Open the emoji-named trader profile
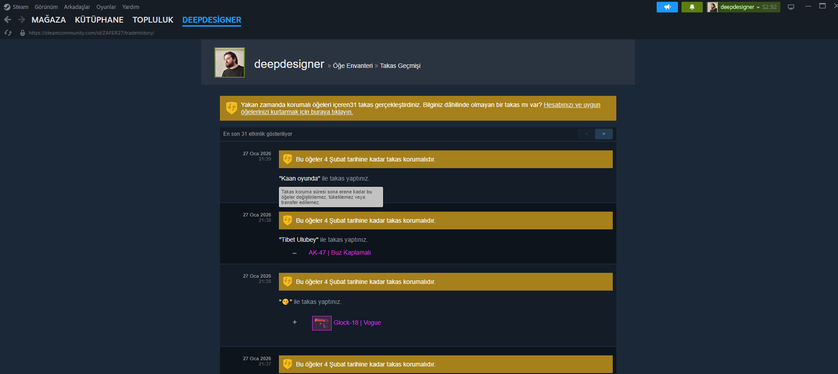 click(x=286, y=302)
